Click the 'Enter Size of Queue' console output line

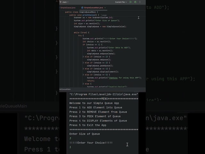pyautogui.click(x=85, y=134)
